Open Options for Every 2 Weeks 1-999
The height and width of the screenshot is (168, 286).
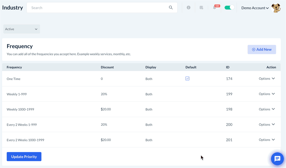pos(267,124)
